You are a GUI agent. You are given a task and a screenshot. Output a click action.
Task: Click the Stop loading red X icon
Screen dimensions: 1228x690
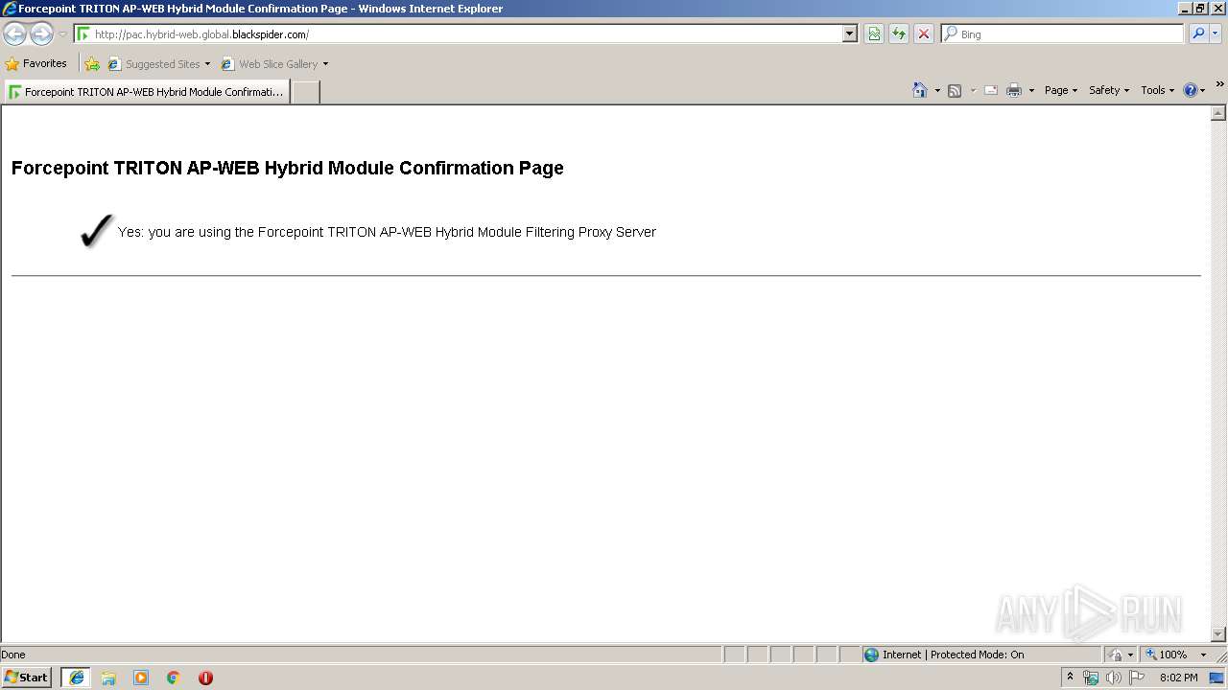(x=924, y=34)
